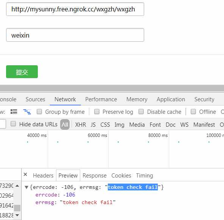Use large request rows list-view icon
This screenshot has width=224, height=220.
tap(14, 112)
